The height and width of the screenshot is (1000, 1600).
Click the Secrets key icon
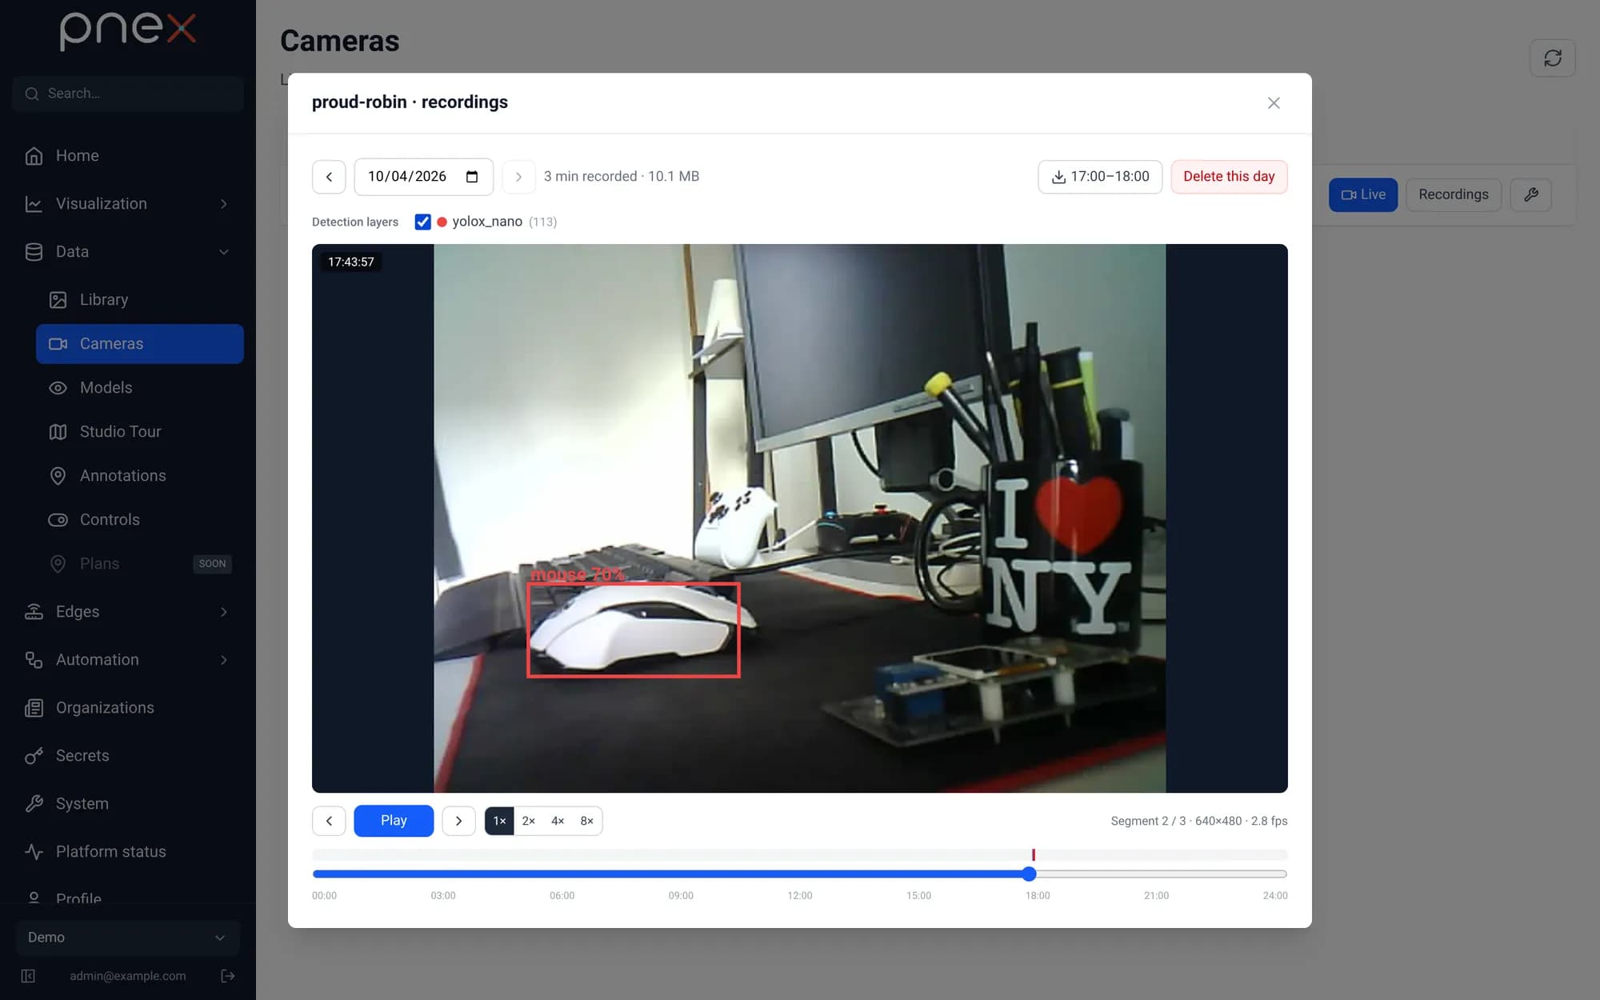(34, 755)
